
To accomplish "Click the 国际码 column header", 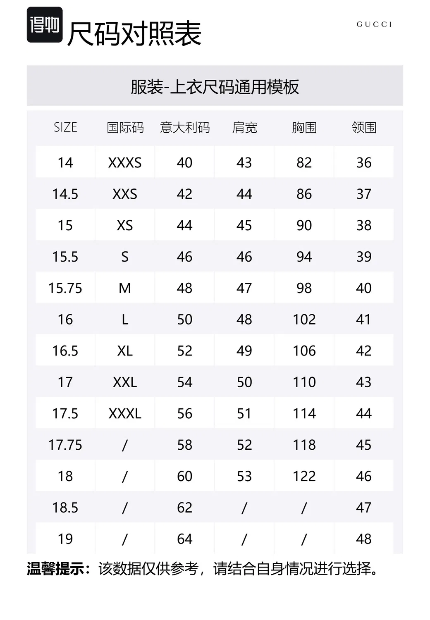I will [125, 127].
